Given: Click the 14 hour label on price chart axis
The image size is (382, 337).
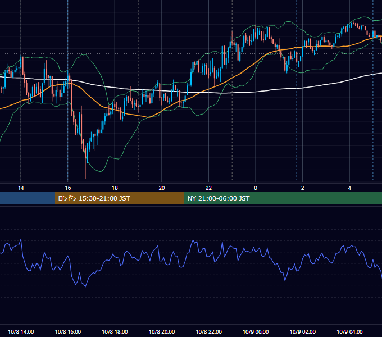Looking at the screenshot, I should (x=21, y=188).
